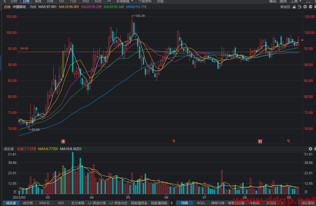Open 筹码 chip distribution
This screenshot has height=206, width=316.
(272, 2)
